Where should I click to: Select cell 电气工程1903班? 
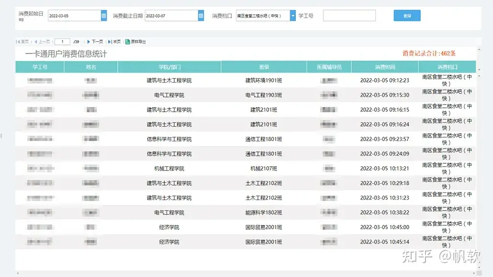click(x=264, y=95)
